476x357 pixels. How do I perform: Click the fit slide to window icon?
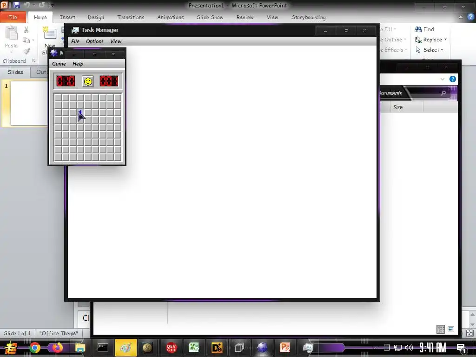(470, 333)
